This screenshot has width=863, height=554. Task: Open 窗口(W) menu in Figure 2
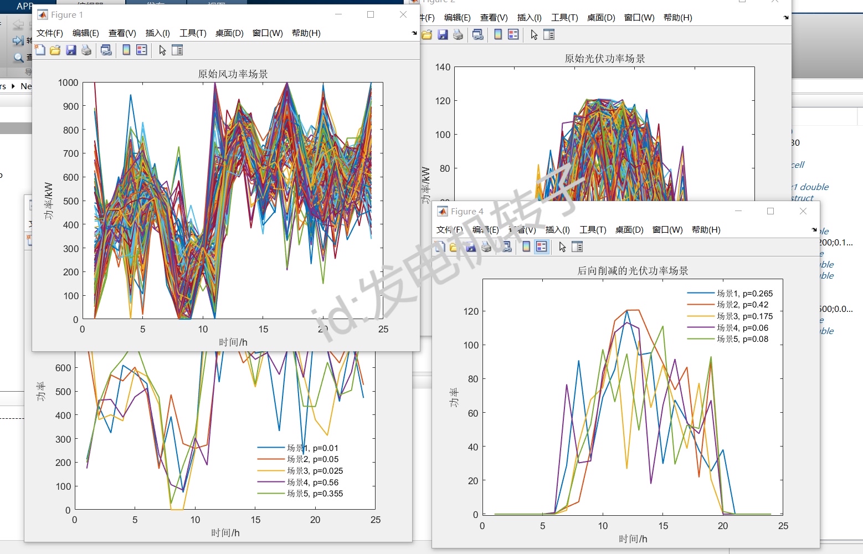click(x=639, y=18)
